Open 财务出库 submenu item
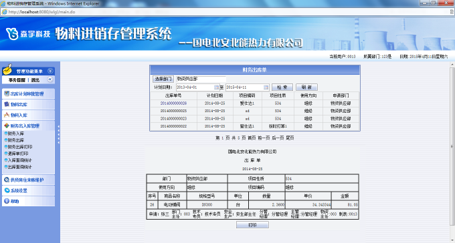This screenshot has width=455, height=243. point(16,140)
